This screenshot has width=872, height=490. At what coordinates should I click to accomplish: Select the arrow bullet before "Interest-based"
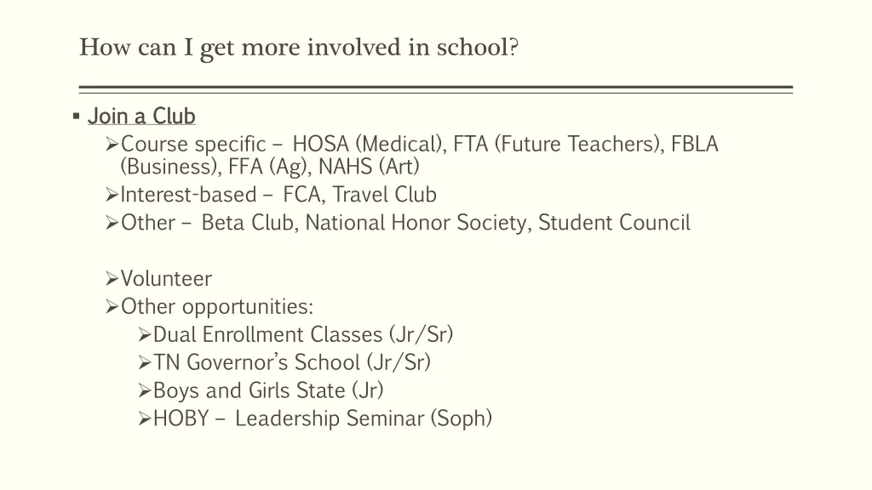(x=112, y=196)
